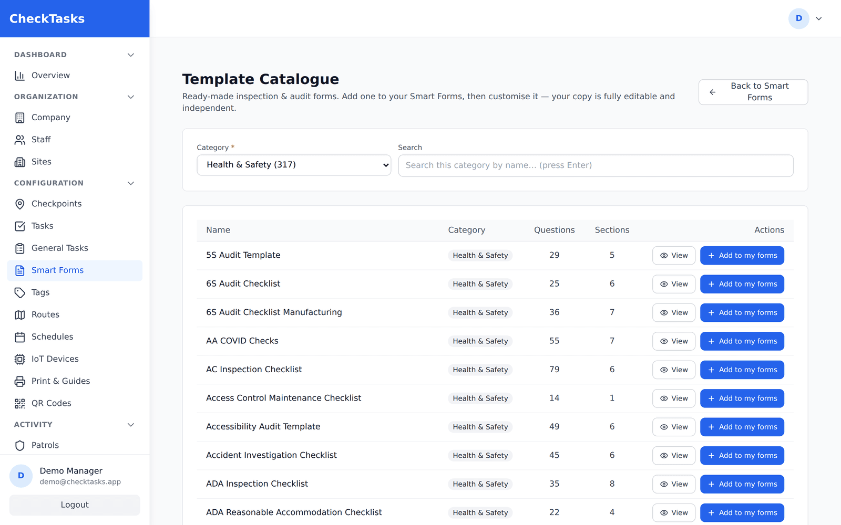
Task: Click the plus icon for 5S Audit Template
Action: tap(711, 256)
